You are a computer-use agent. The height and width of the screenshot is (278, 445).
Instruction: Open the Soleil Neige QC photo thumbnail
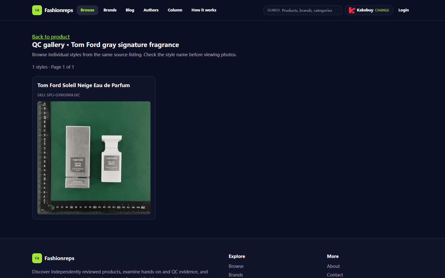pos(94,158)
